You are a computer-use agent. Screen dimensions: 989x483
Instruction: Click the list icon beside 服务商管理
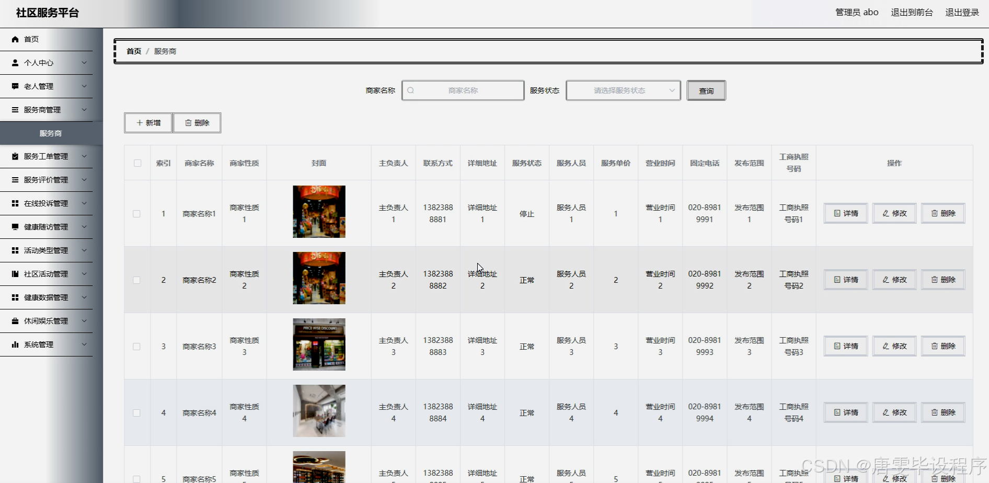(x=15, y=110)
